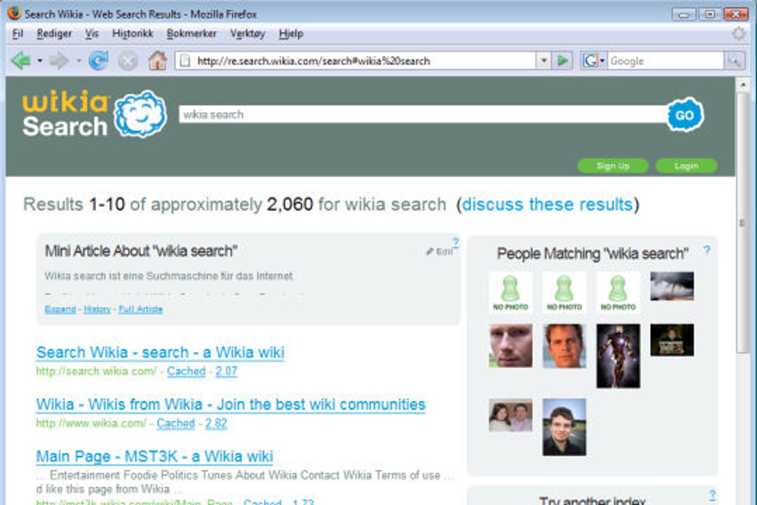Open the Full Article link
Viewport: 757px width, 505px height.
140,309
